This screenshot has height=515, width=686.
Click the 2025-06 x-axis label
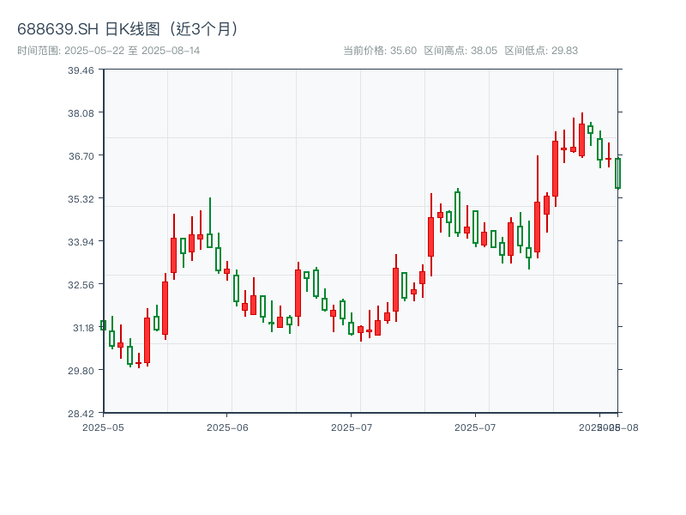point(227,427)
